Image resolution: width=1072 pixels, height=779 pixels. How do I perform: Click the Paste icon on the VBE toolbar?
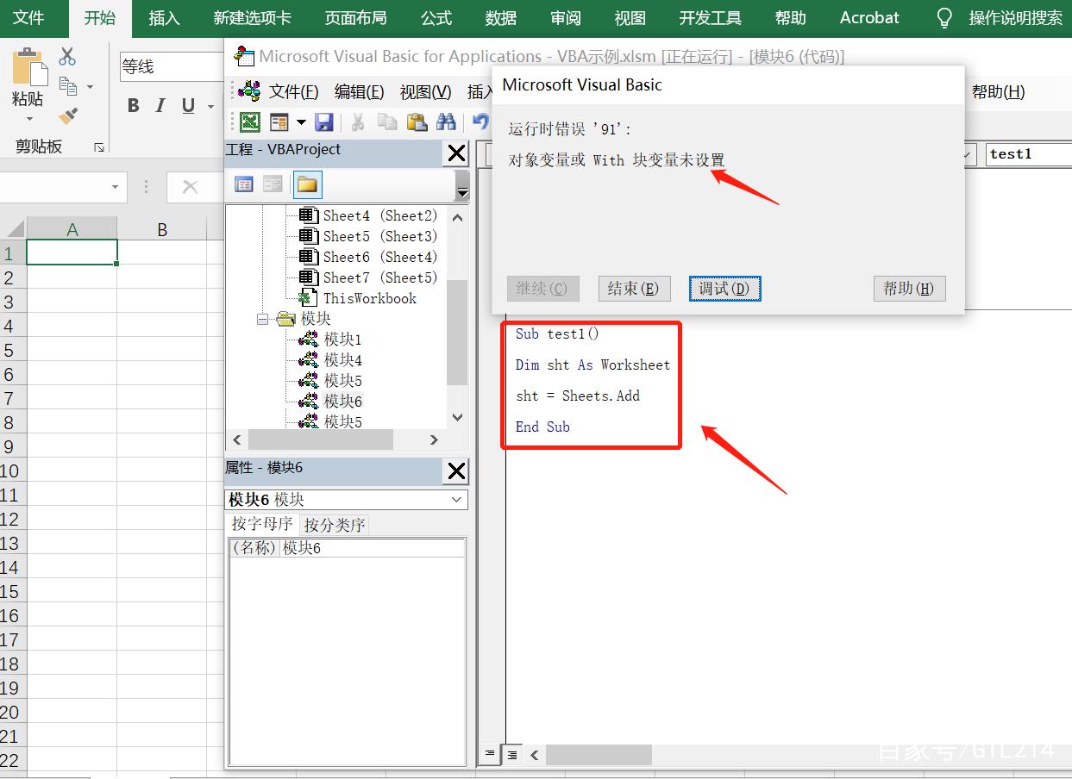(x=418, y=122)
